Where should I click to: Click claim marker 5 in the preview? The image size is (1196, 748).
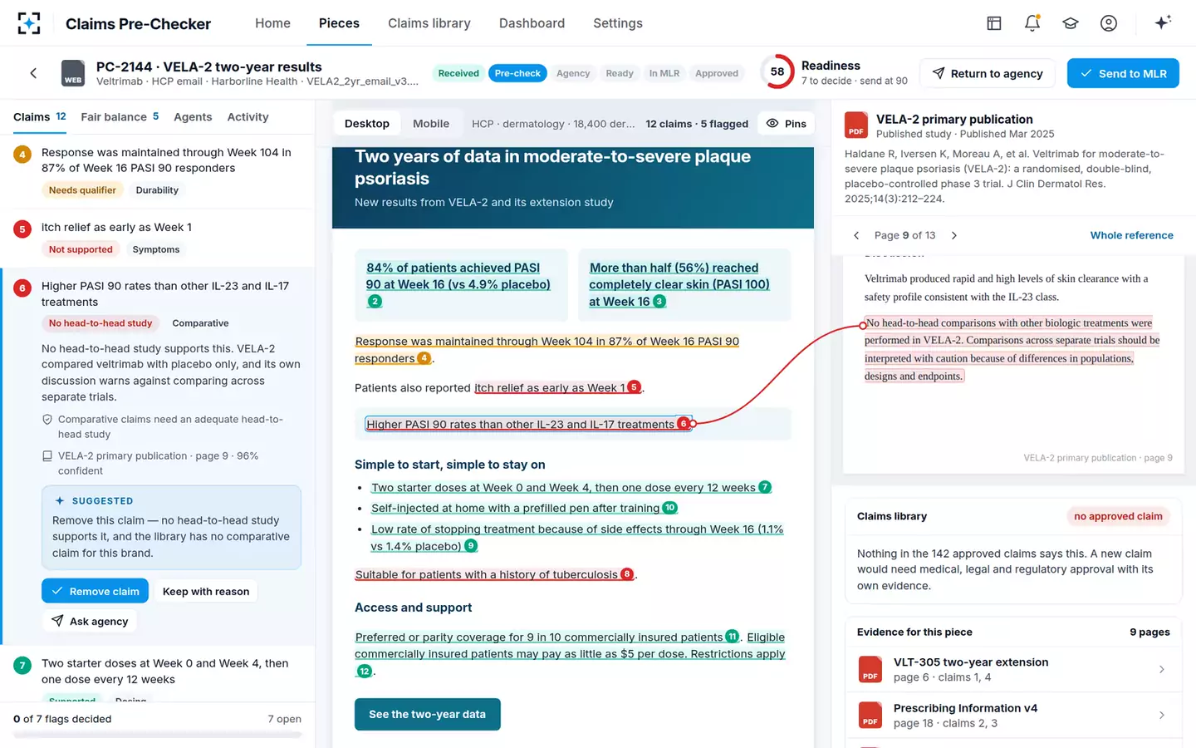(634, 386)
